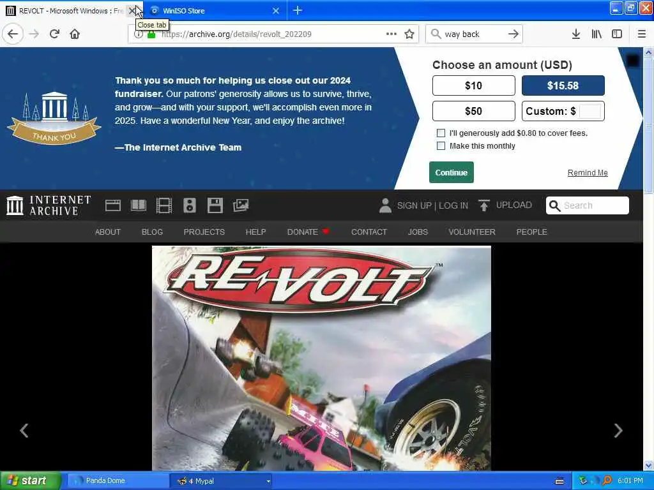The width and height of the screenshot is (654, 490).
Task: Open the Texts book icon
Action: coord(139,205)
